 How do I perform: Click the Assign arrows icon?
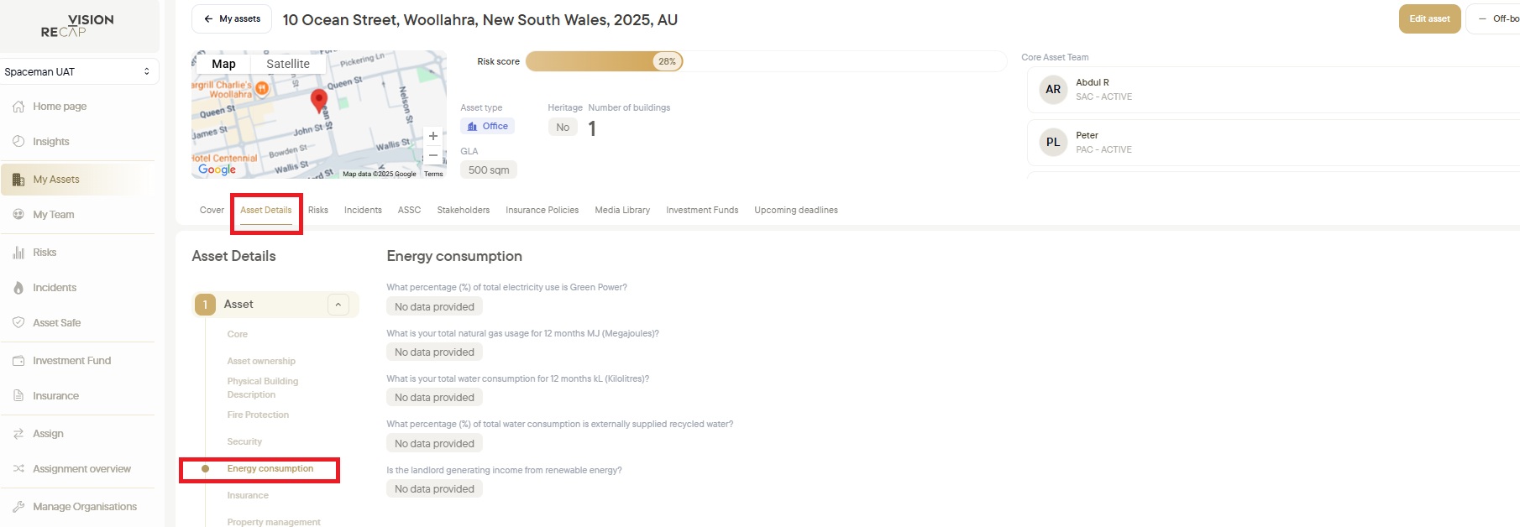(18, 434)
